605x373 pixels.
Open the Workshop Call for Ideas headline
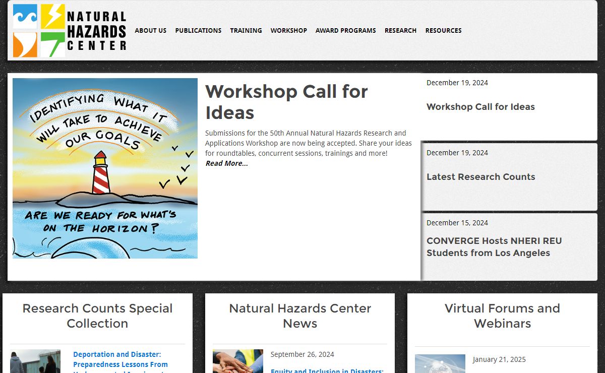pos(286,102)
